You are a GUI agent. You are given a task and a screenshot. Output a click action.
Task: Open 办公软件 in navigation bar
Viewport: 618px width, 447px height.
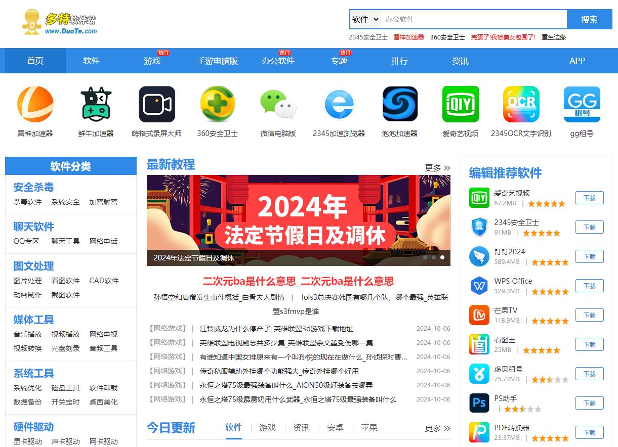[278, 61]
